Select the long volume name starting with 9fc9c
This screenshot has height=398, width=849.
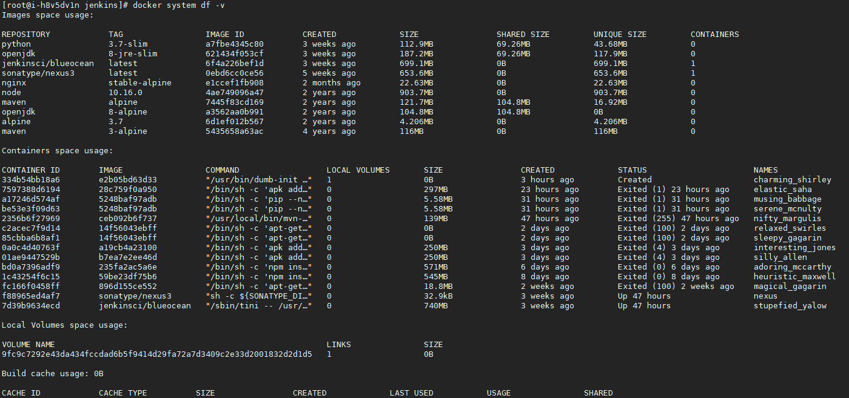click(x=156, y=354)
